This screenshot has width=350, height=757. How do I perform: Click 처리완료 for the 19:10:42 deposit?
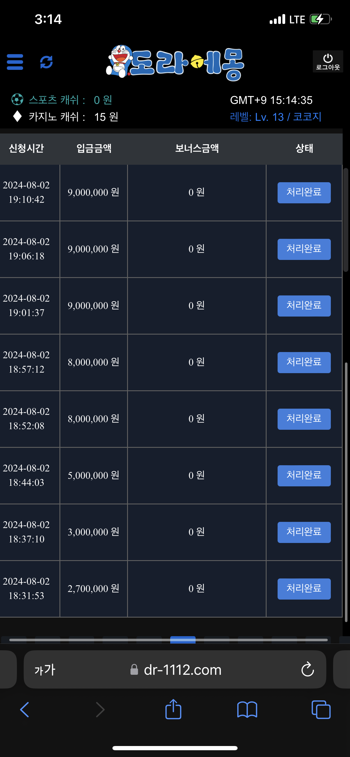pos(304,192)
